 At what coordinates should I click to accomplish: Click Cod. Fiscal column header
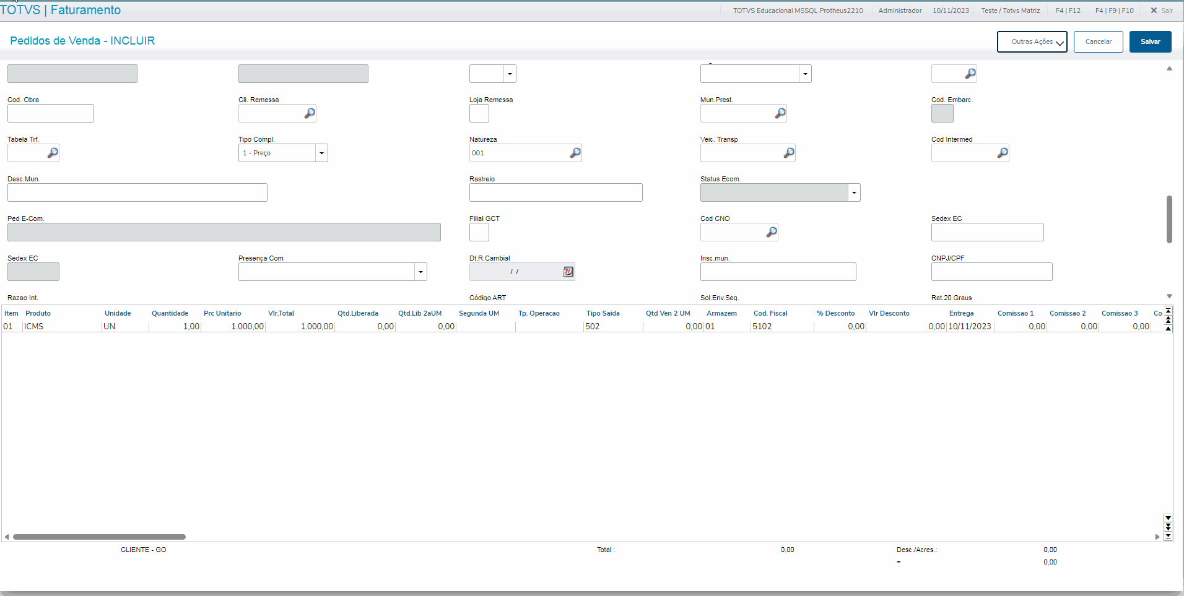(770, 313)
